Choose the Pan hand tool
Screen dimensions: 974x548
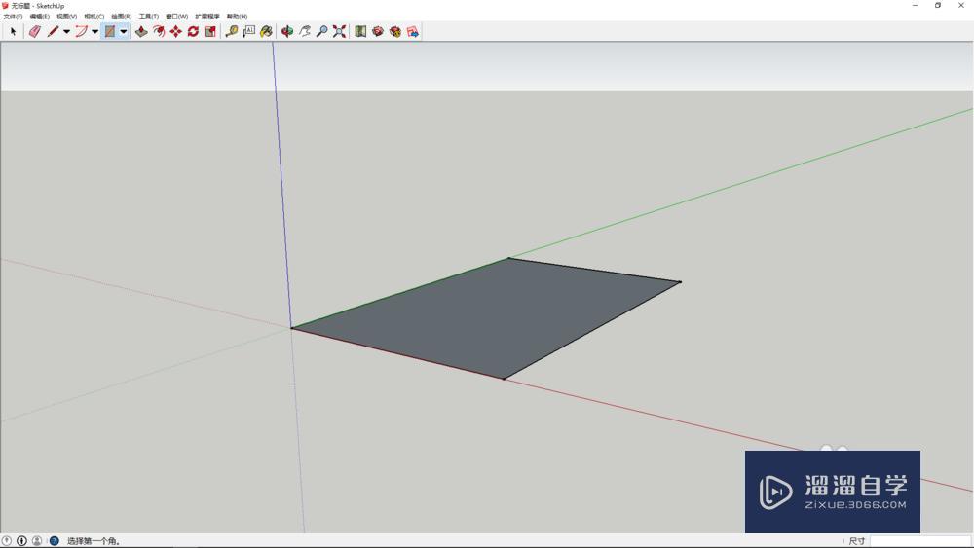coord(304,31)
